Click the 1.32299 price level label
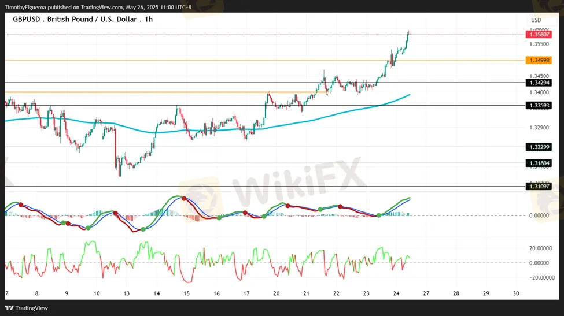564x316 pixels. click(x=538, y=147)
